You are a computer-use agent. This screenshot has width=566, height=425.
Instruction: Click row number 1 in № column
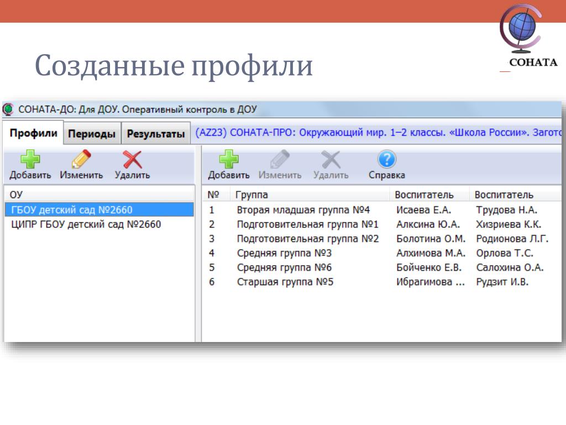[x=212, y=210]
